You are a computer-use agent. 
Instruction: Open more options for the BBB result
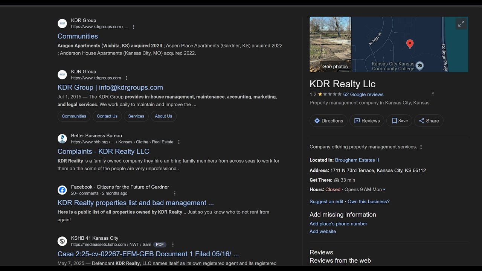tap(179, 142)
